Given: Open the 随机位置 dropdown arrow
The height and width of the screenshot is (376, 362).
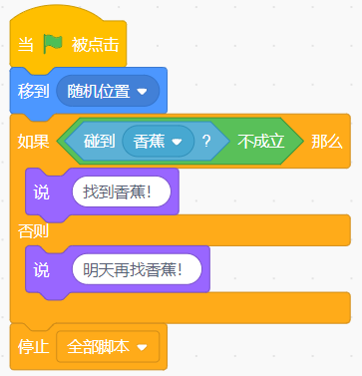Looking at the screenshot, I should 142,91.
